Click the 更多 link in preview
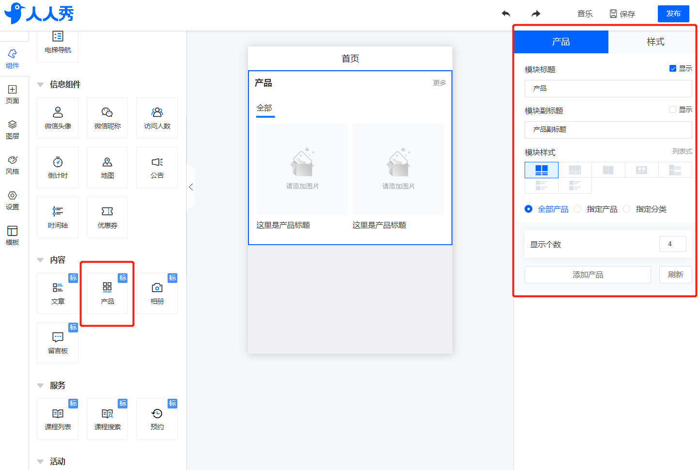Screen dimensions: 699x470 click(x=439, y=83)
